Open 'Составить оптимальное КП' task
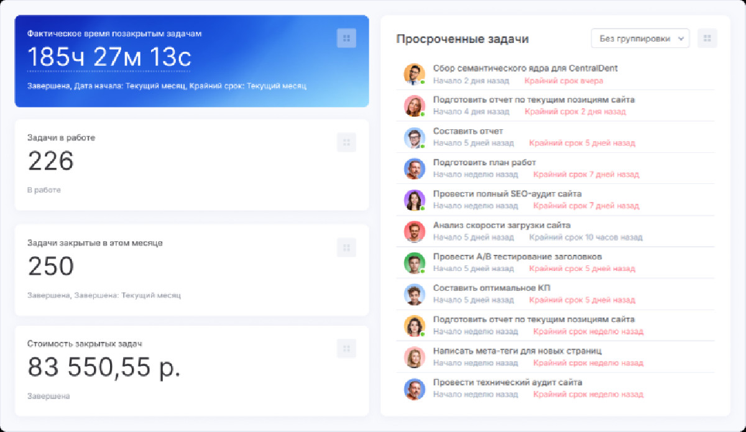Viewport: 746px width, 432px height. pos(491,288)
